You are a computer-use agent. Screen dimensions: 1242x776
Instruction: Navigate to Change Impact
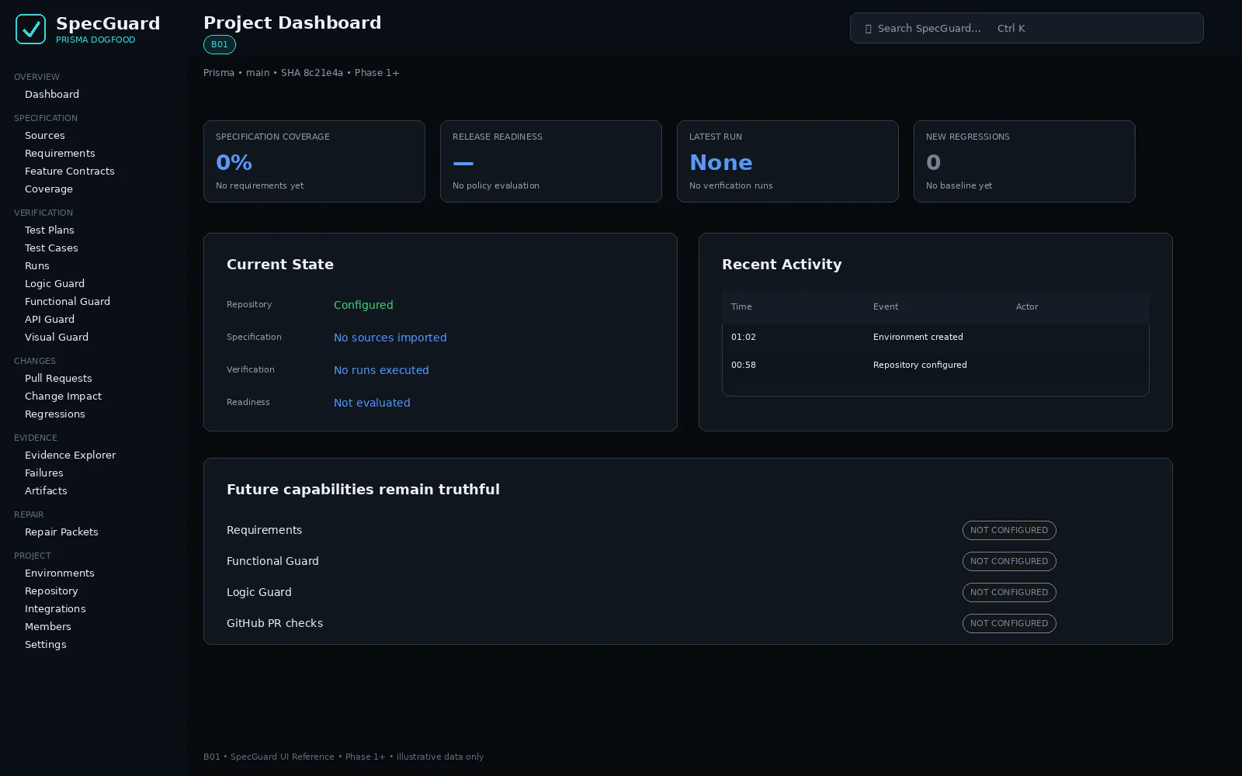(x=63, y=397)
